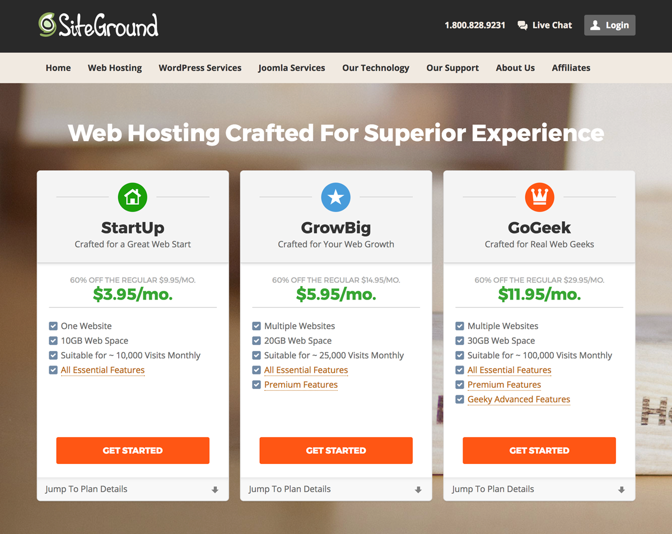Go to the Home menu item
The width and height of the screenshot is (672, 534).
point(58,68)
